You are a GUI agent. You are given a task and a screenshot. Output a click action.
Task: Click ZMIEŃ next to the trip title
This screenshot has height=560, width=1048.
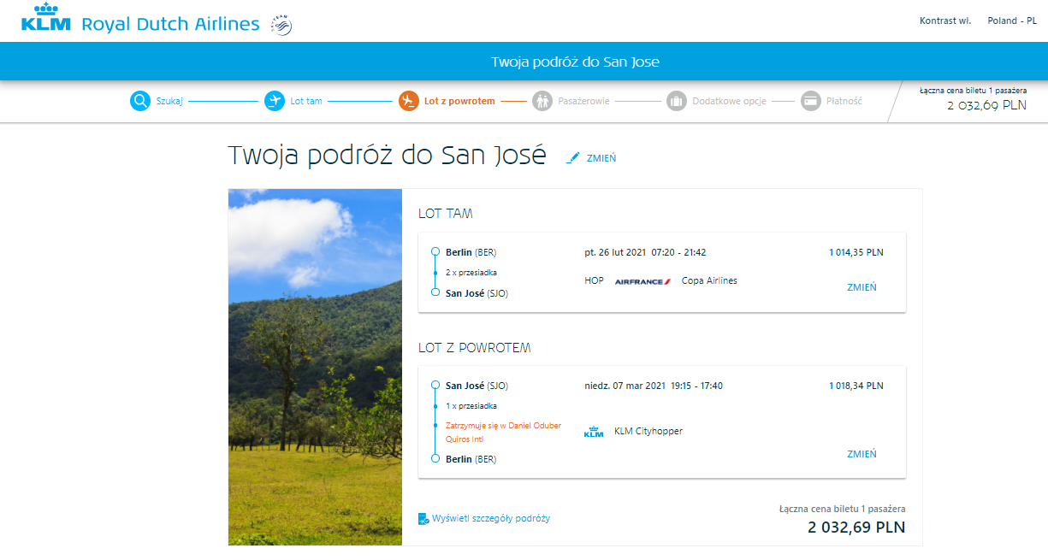click(x=601, y=158)
